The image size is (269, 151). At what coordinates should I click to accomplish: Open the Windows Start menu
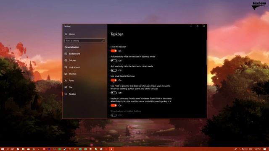pos(3,149)
